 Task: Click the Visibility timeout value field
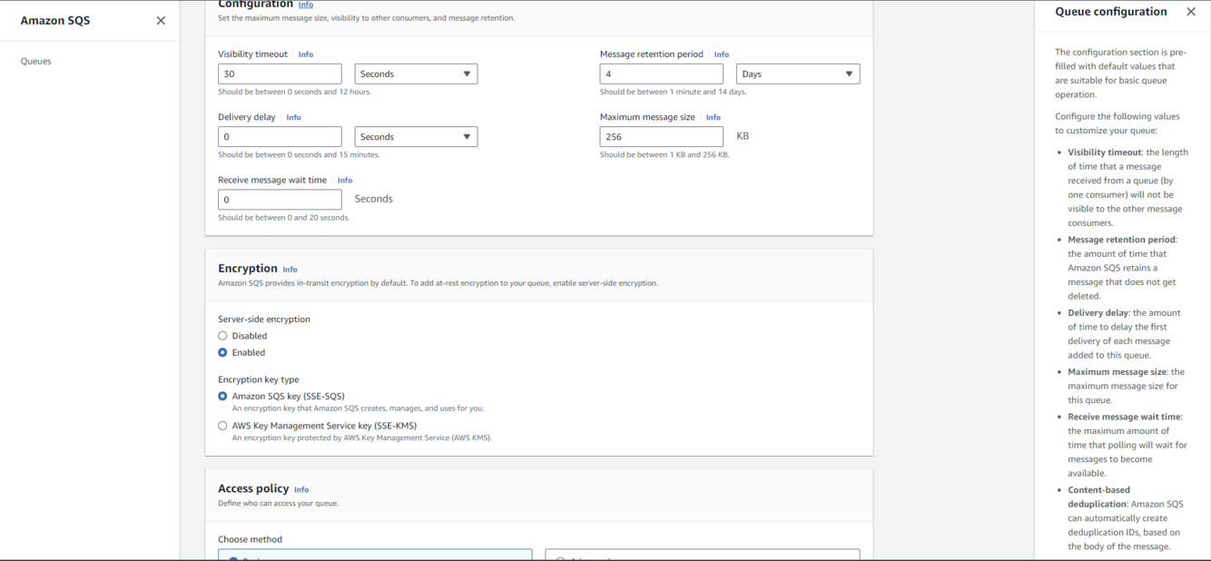pyautogui.click(x=280, y=74)
